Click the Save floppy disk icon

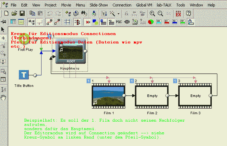coord(22,13)
